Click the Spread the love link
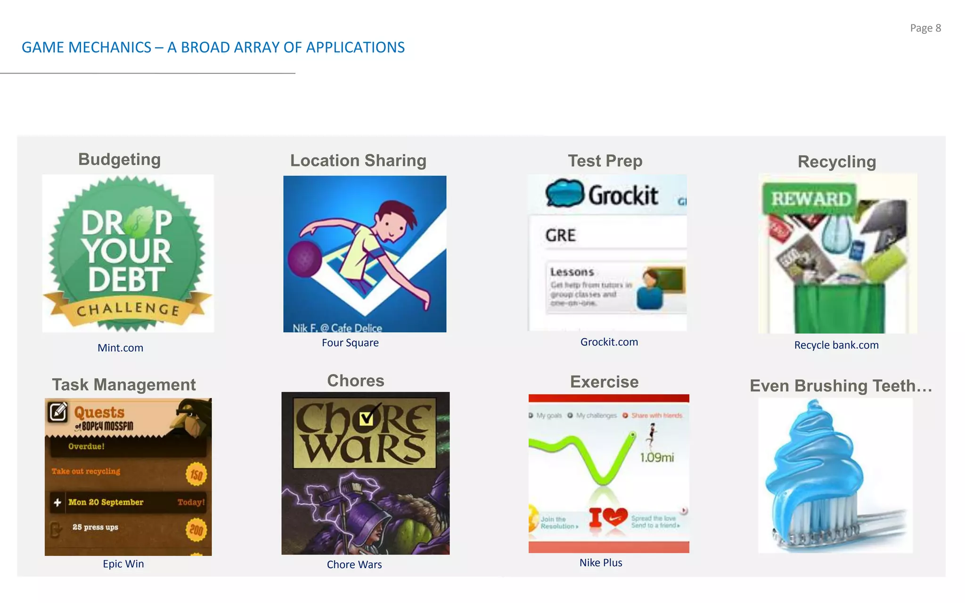 [x=655, y=522]
